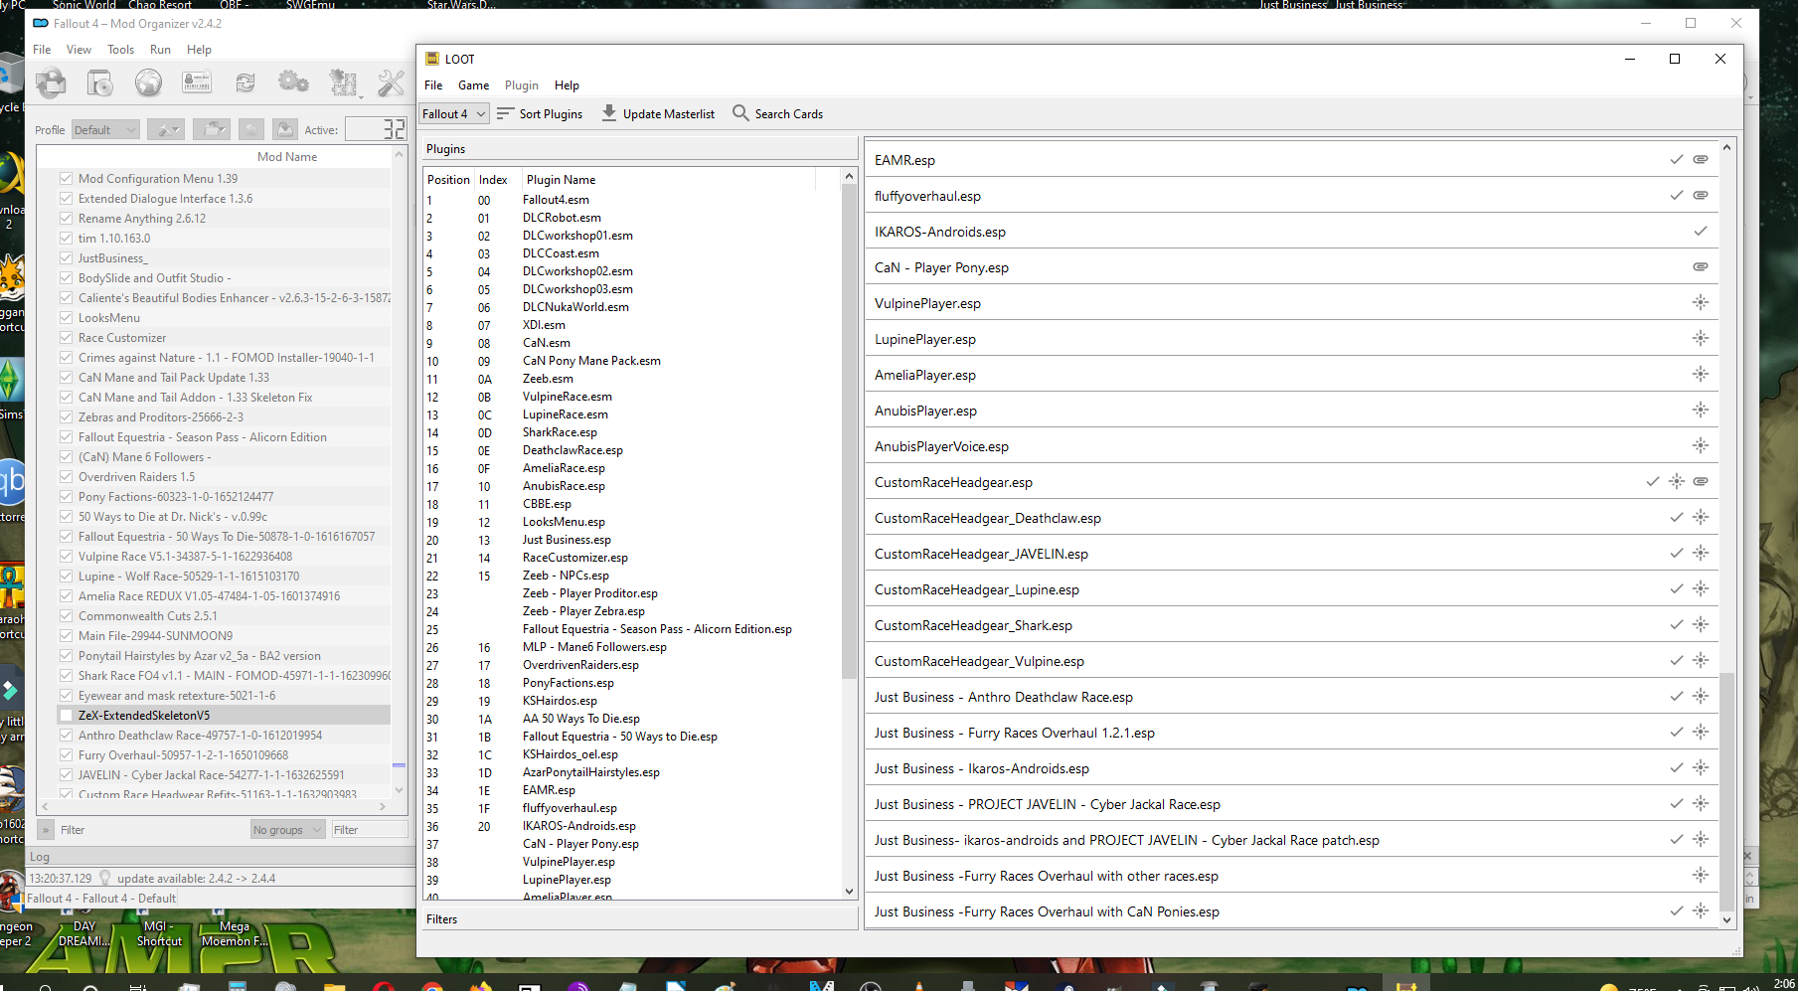Click paperclip icon on CustomRaceHeadgear.esp card

pyautogui.click(x=1701, y=481)
